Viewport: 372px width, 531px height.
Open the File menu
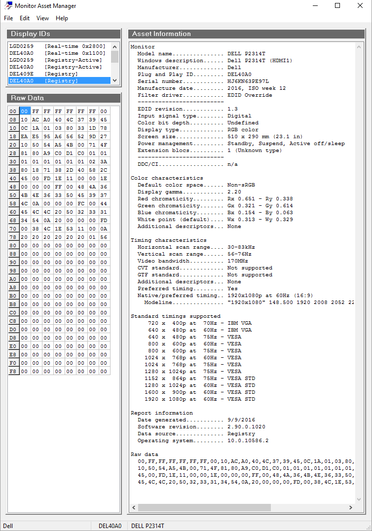coord(8,18)
